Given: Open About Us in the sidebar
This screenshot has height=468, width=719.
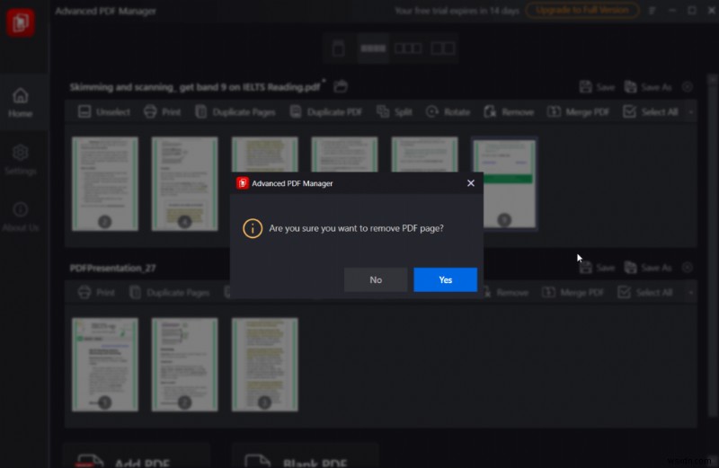Looking at the screenshot, I should click(x=20, y=216).
